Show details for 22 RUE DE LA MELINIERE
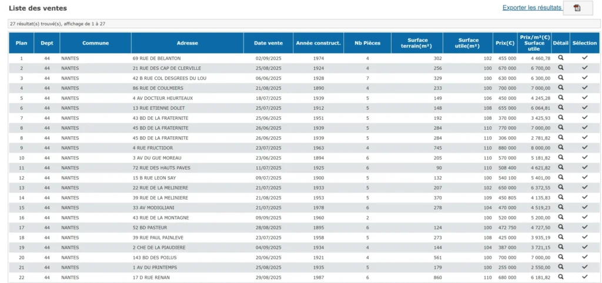This screenshot has height=283, width=602. (561, 187)
